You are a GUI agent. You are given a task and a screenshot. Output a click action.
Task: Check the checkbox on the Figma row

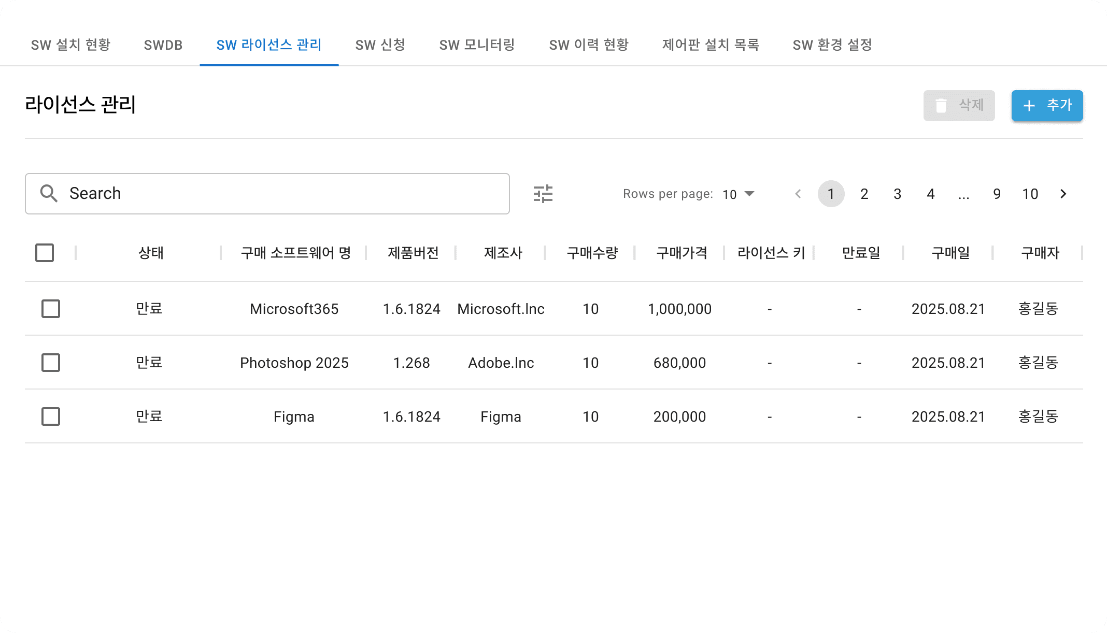pyautogui.click(x=50, y=416)
